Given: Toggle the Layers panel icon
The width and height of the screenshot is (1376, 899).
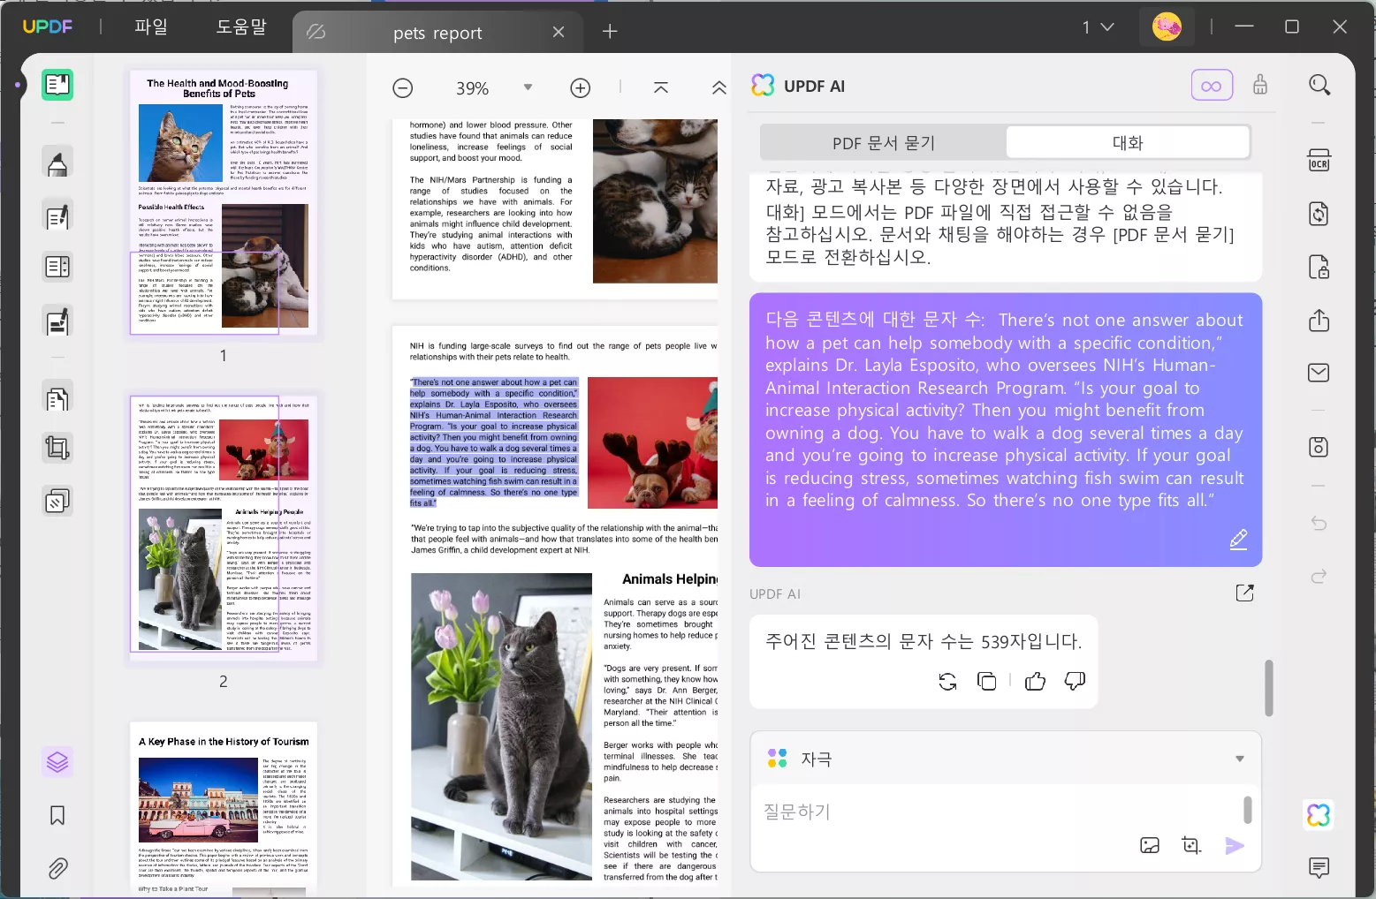Looking at the screenshot, I should [57, 762].
